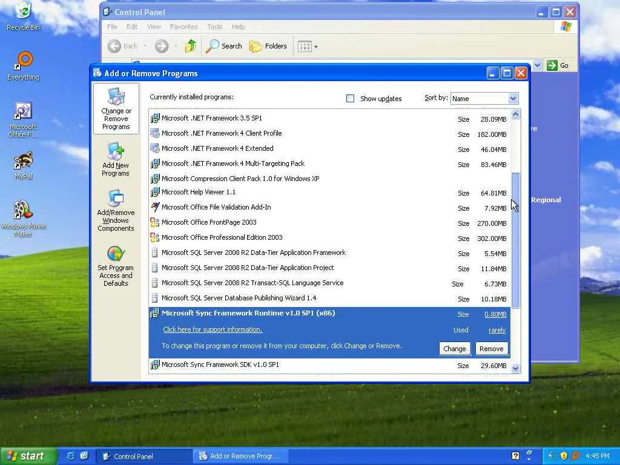The image size is (620, 465).
Task: Click the program list scrollbar thumb
Action: pyautogui.click(x=516, y=240)
